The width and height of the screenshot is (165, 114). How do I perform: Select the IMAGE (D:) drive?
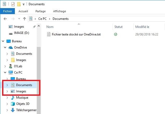(22, 33)
